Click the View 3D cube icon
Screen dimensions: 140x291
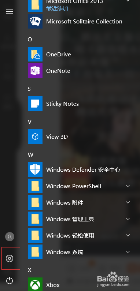click(x=35, y=137)
